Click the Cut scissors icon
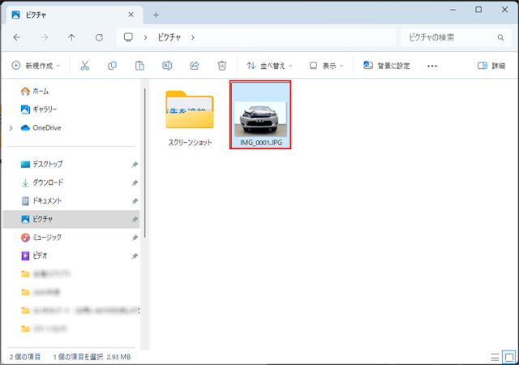Image resolution: width=519 pixels, height=365 pixels. [85, 66]
